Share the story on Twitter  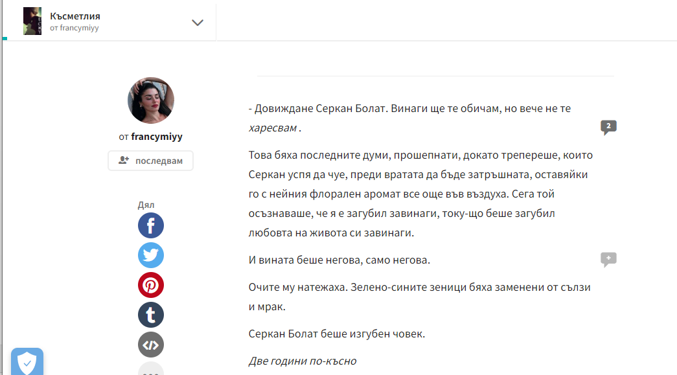point(151,256)
